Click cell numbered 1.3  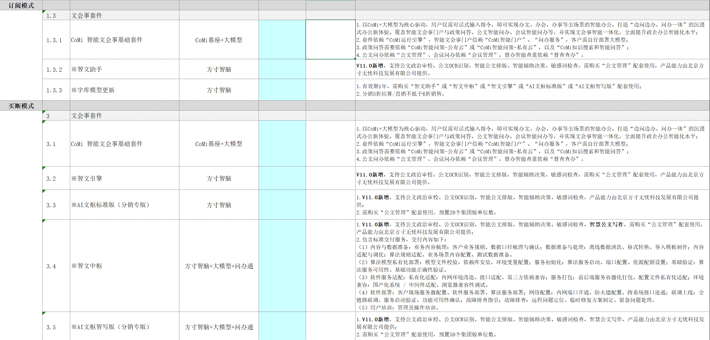56,15
